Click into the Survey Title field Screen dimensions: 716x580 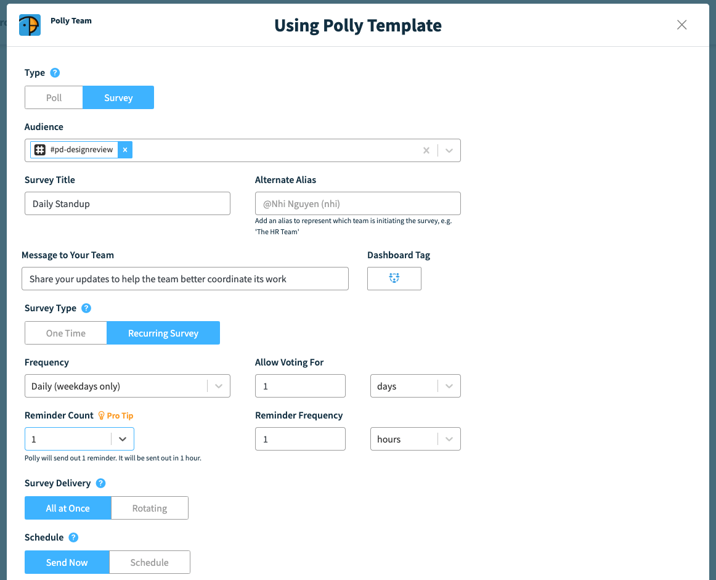[128, 203]
